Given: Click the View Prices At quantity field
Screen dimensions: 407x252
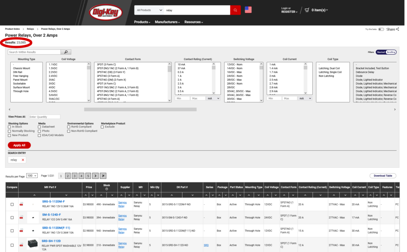Looking at the screenshot, I should tap(45, 117).
